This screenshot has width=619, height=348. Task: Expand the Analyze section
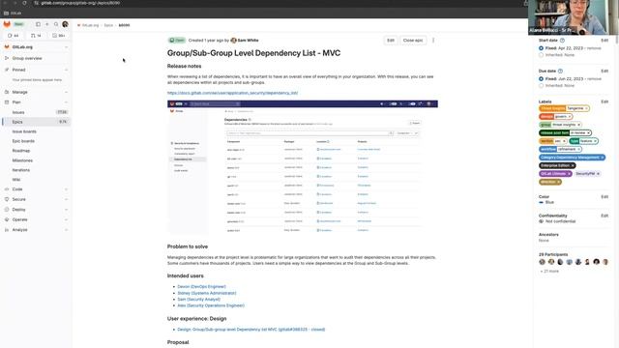click(x=36, y=230)
